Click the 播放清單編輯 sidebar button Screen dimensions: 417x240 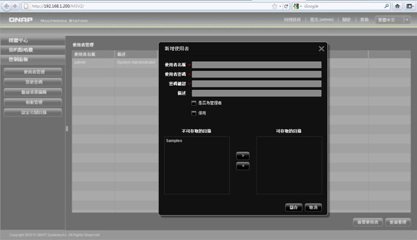33,93
